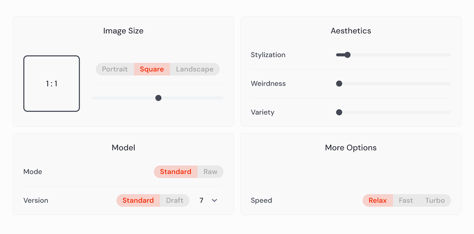Image resolution: width=474 pixels, height=234 pixels.
Task: Click the Variety slider handle
Action: (x=339, y=112)
